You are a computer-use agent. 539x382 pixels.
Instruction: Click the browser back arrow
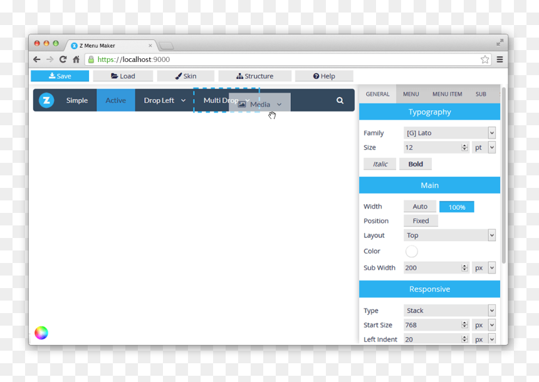(37, 59)
